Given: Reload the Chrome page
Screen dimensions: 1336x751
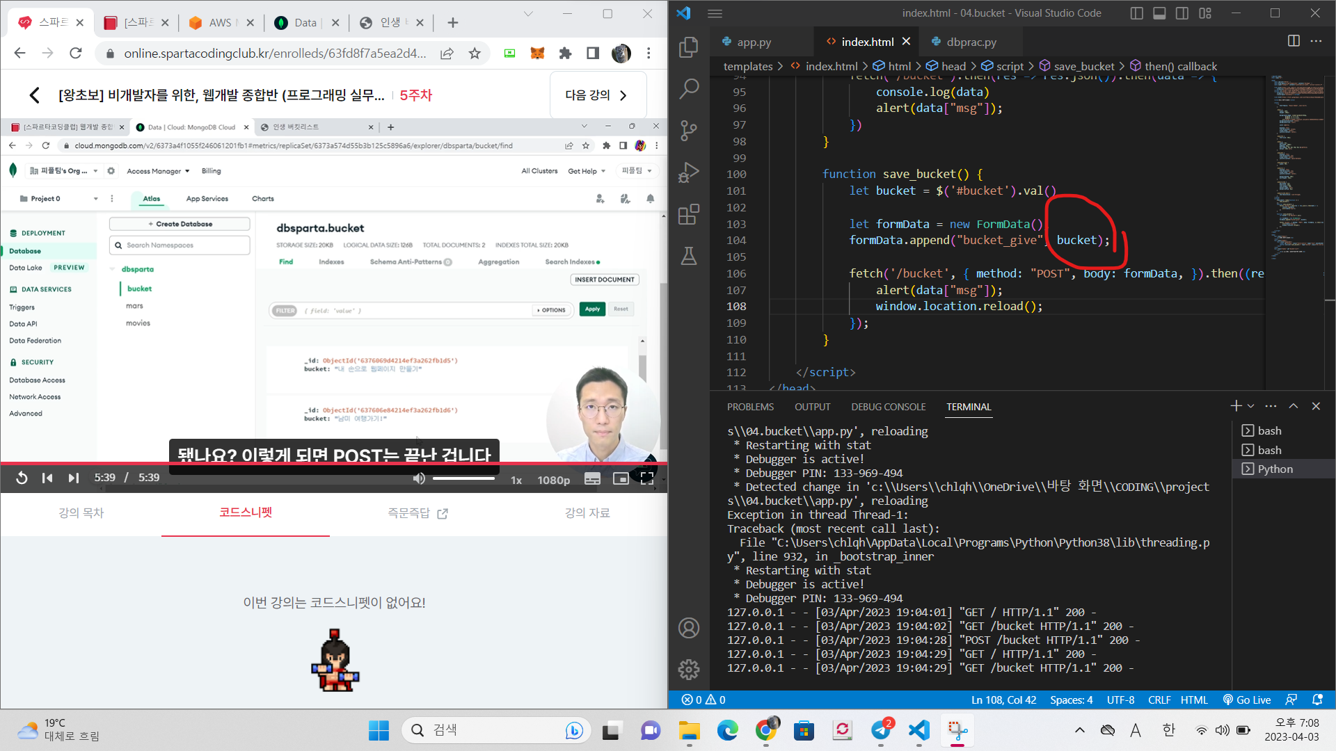Looking at the screenshot, I should coord(76,54).
